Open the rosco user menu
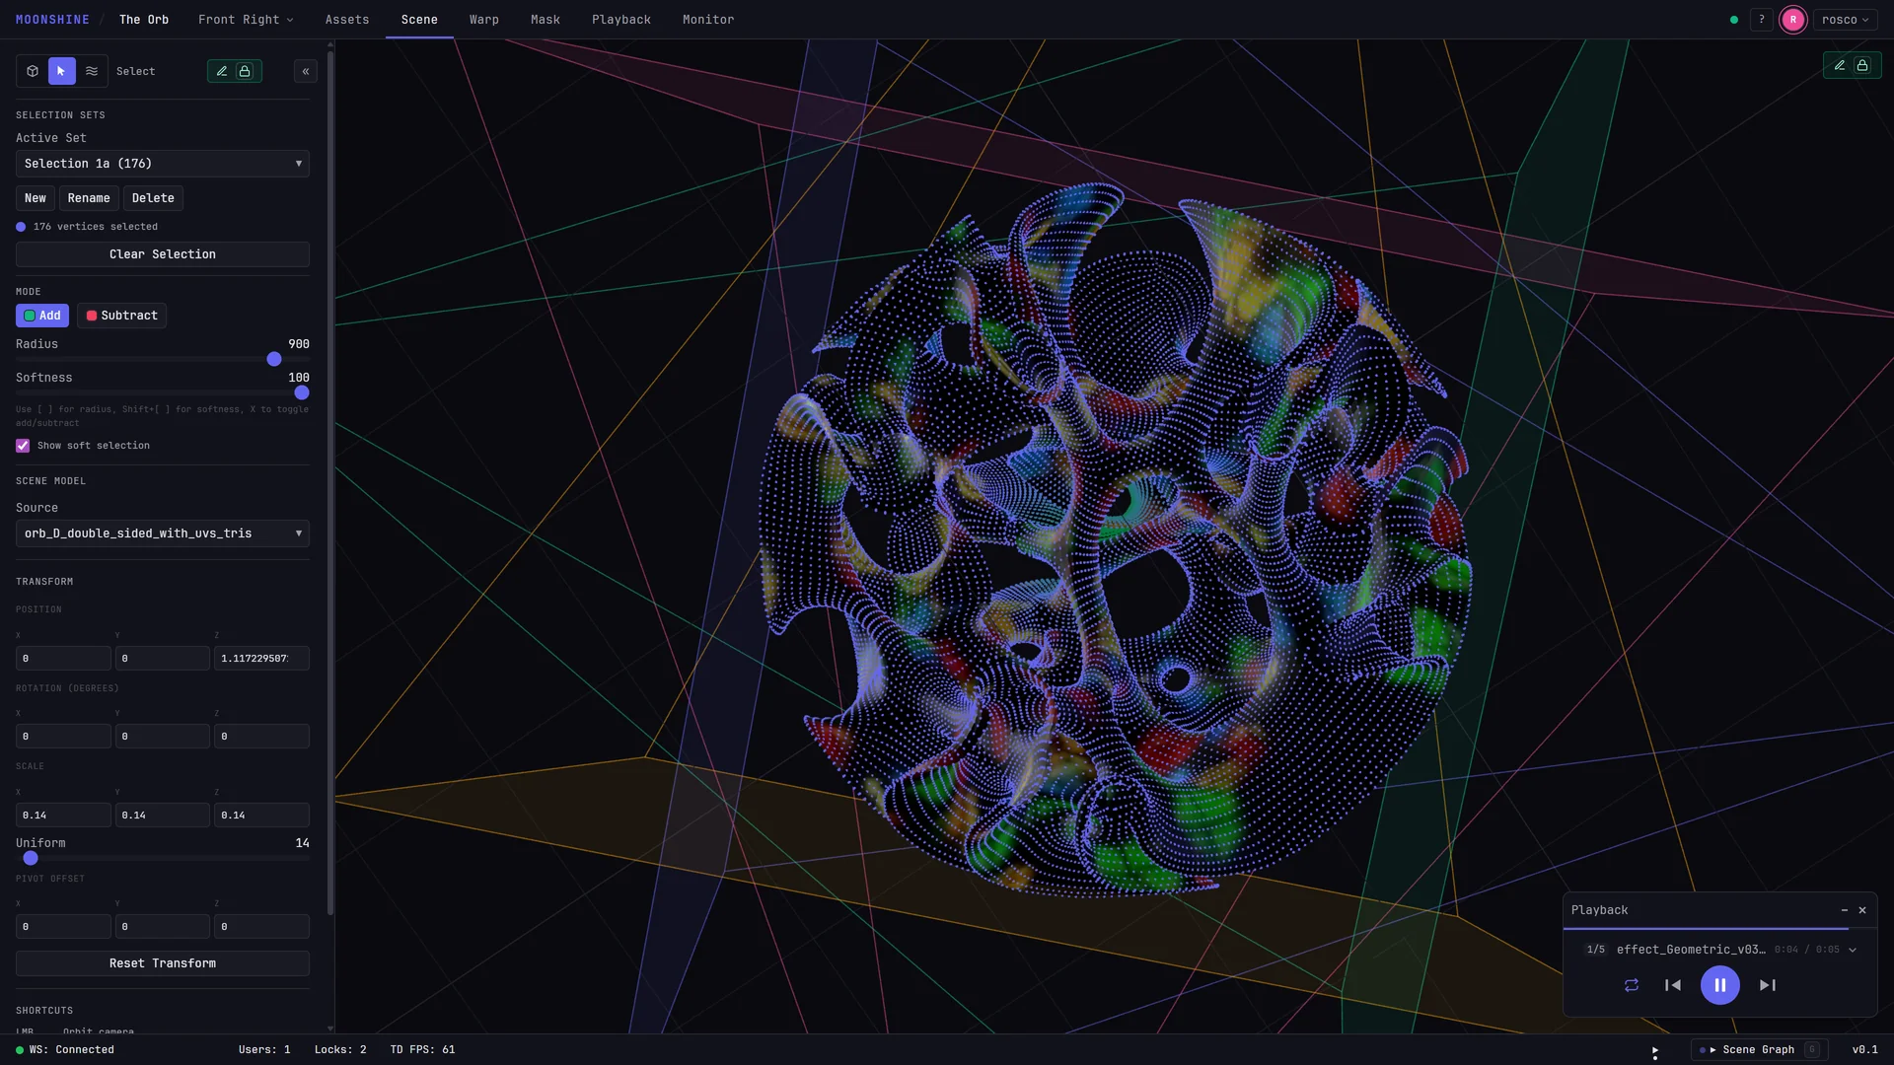 click(x=1845, y=20)
